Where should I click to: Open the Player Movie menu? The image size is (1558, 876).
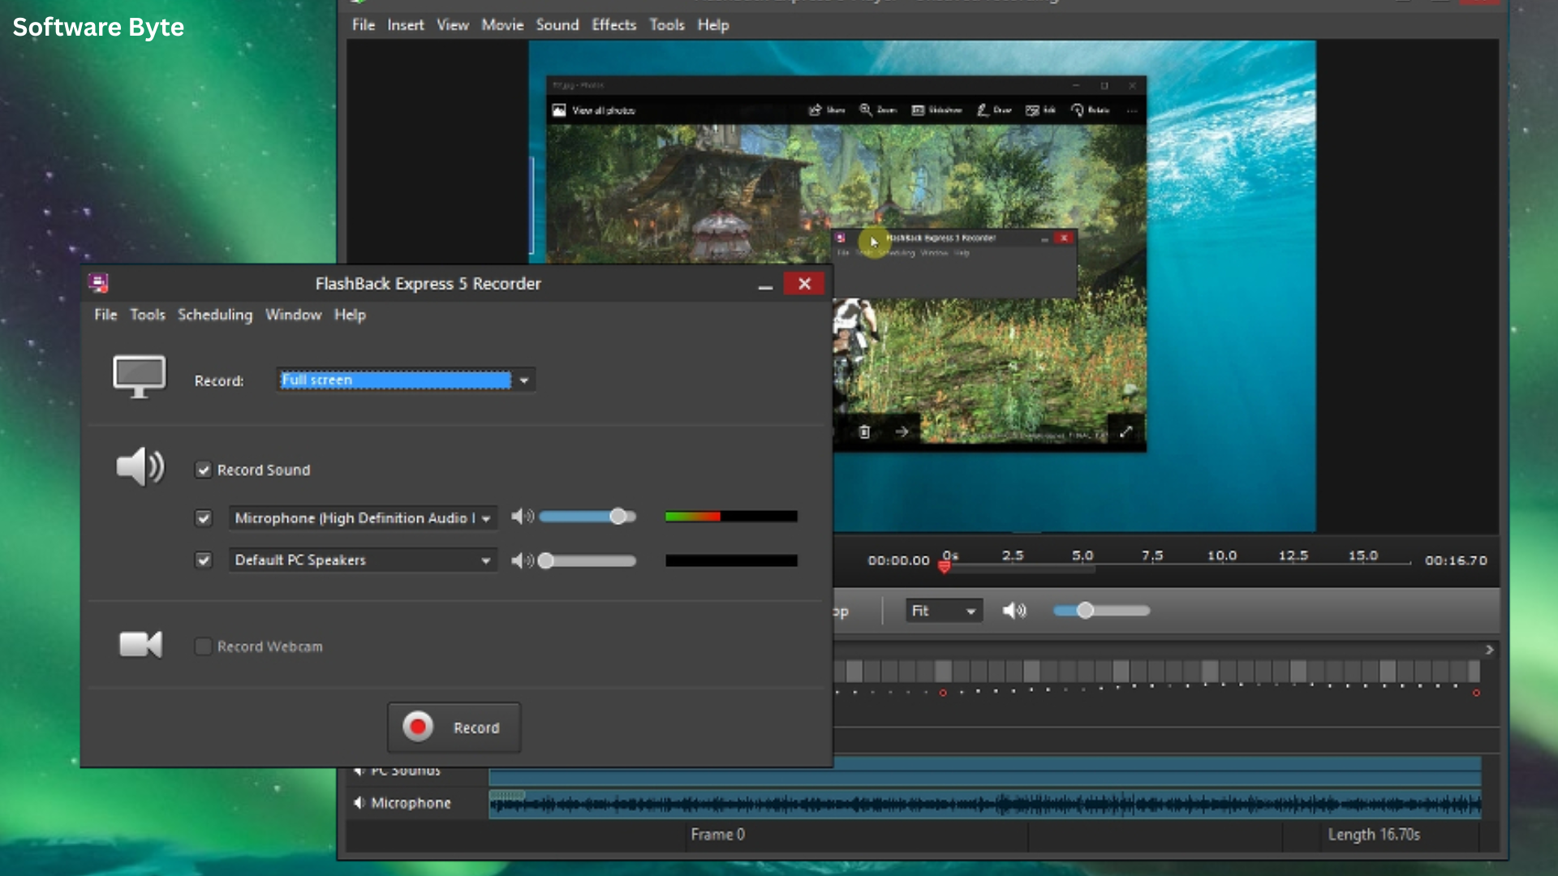click(x=502, y=25)
